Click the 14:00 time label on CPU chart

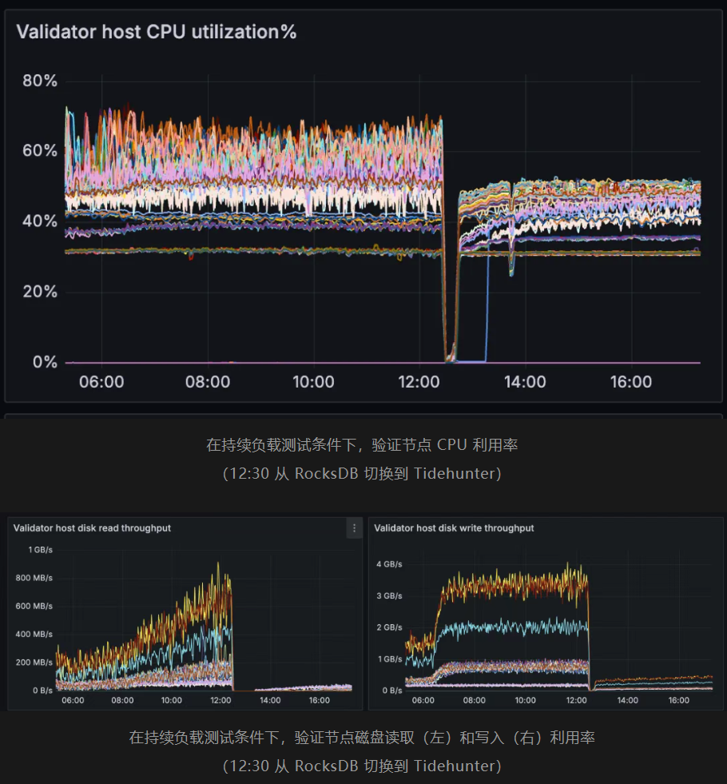(525, 382)
